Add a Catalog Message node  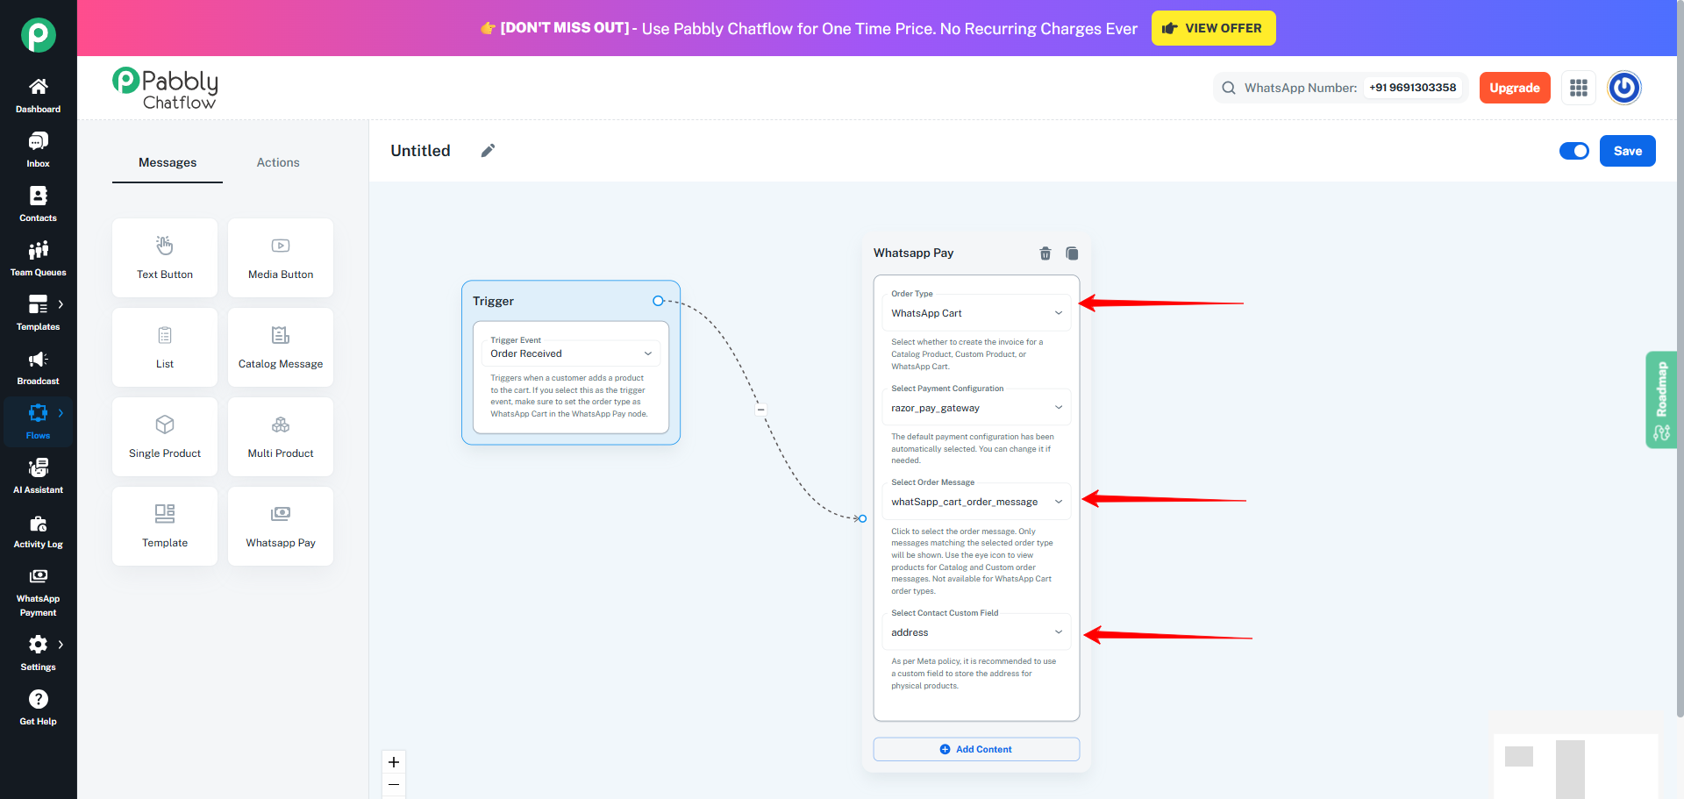pyautogui.click(x=281, y=347)
